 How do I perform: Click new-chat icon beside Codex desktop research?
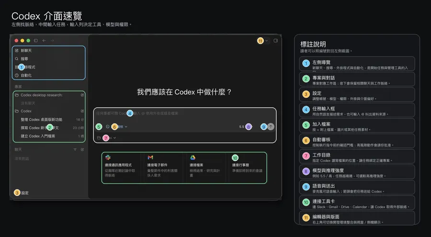[x=82, y=95]
